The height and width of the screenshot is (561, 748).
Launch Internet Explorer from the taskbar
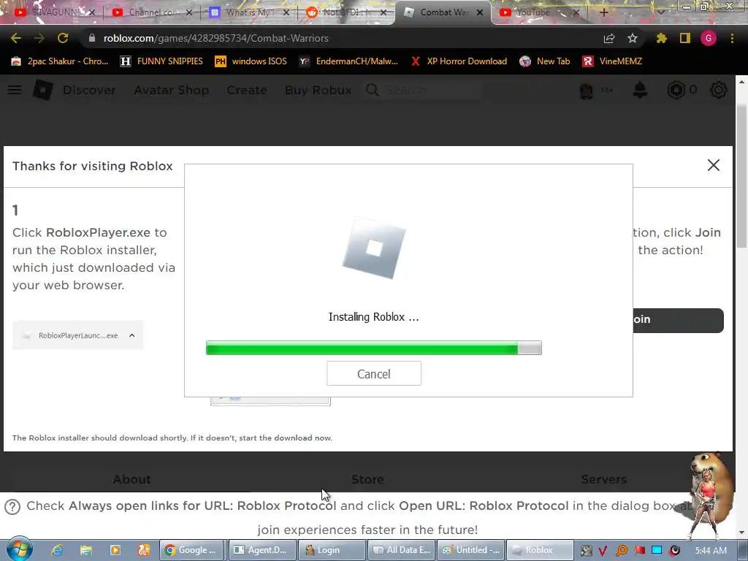57,550
